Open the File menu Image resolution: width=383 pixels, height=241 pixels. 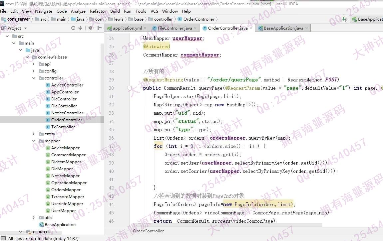click(3, 11)
